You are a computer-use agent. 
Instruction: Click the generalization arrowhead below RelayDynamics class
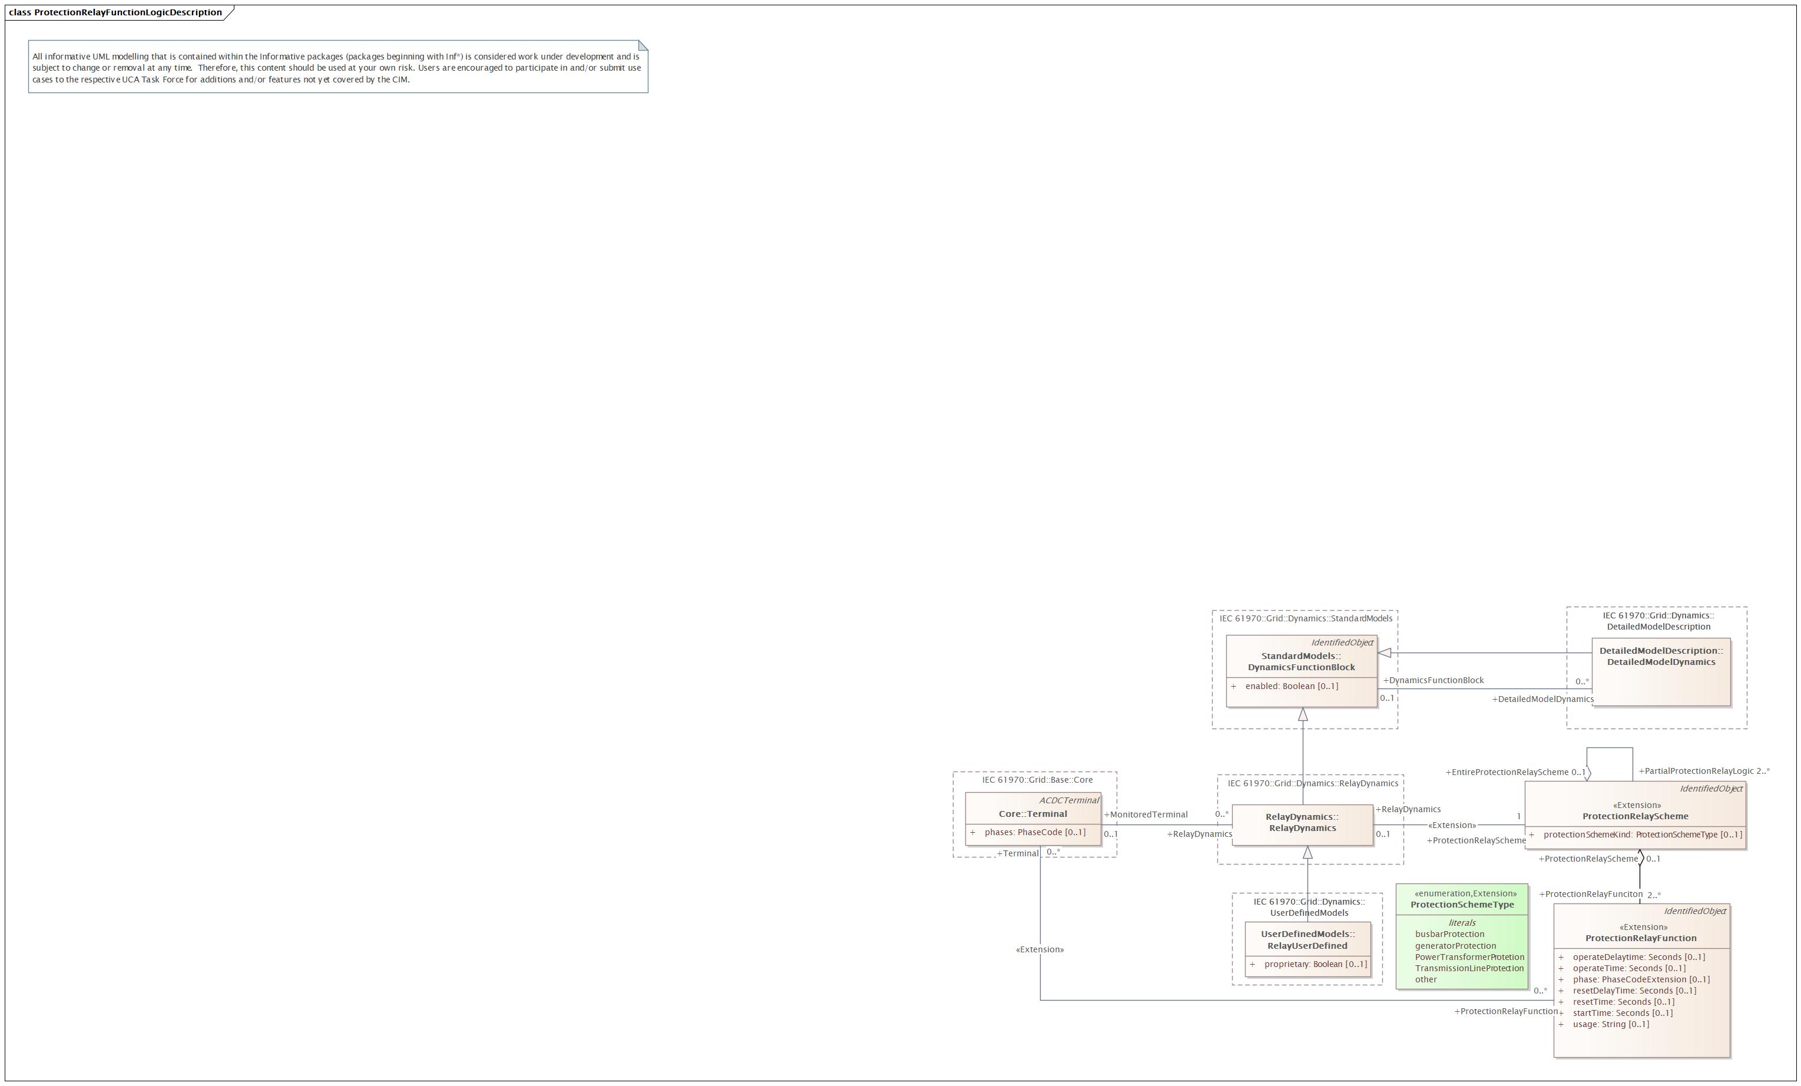[1307, 853]
